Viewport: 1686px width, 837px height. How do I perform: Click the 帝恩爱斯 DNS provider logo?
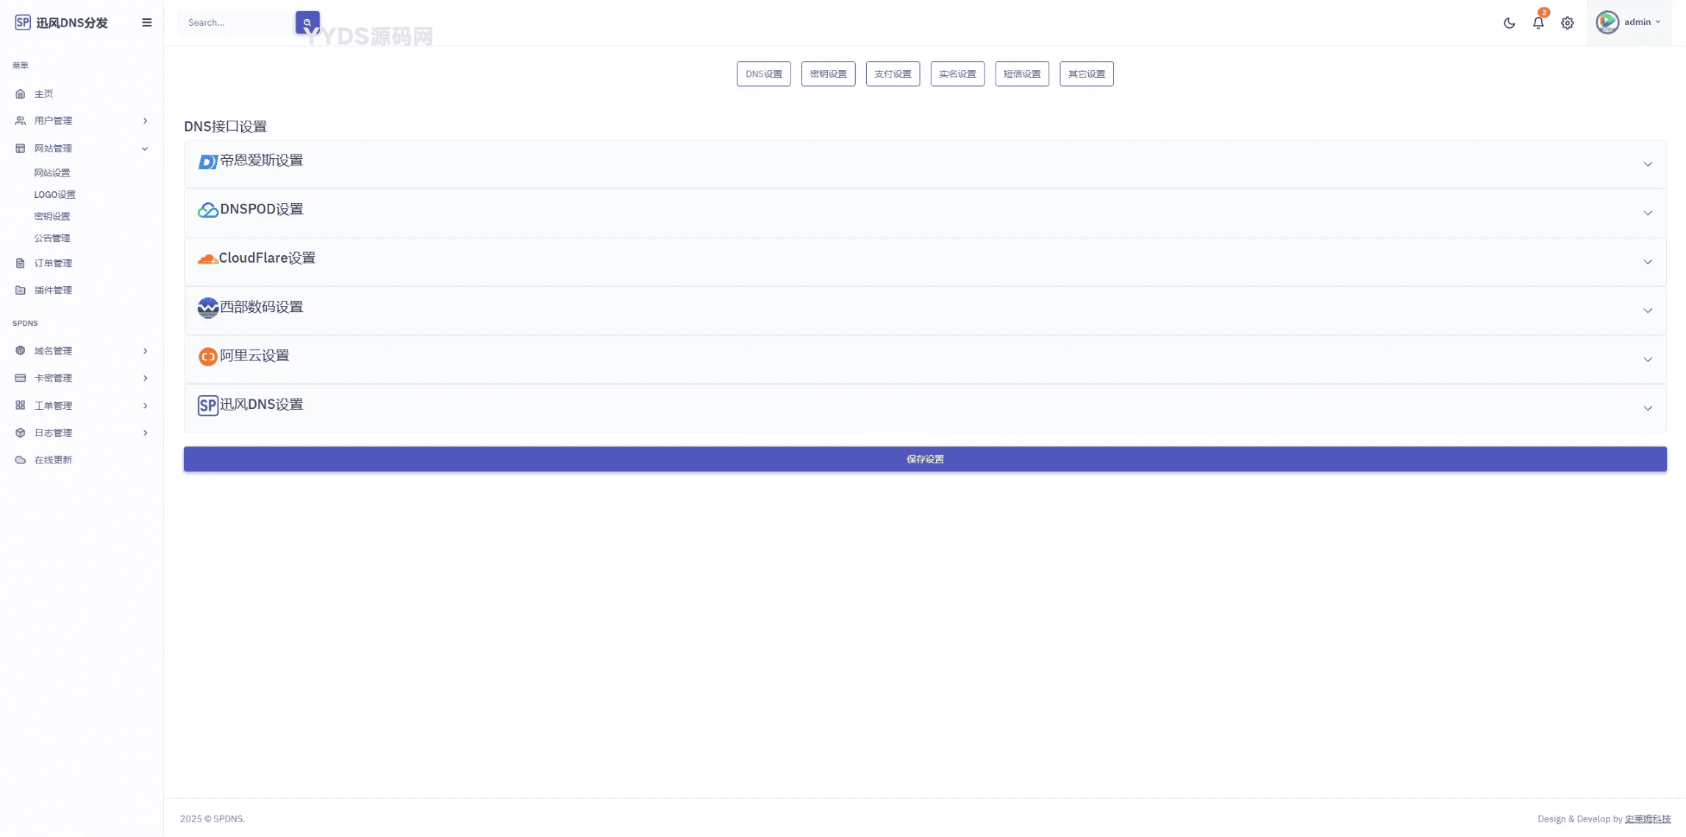[x=208, y=161]
